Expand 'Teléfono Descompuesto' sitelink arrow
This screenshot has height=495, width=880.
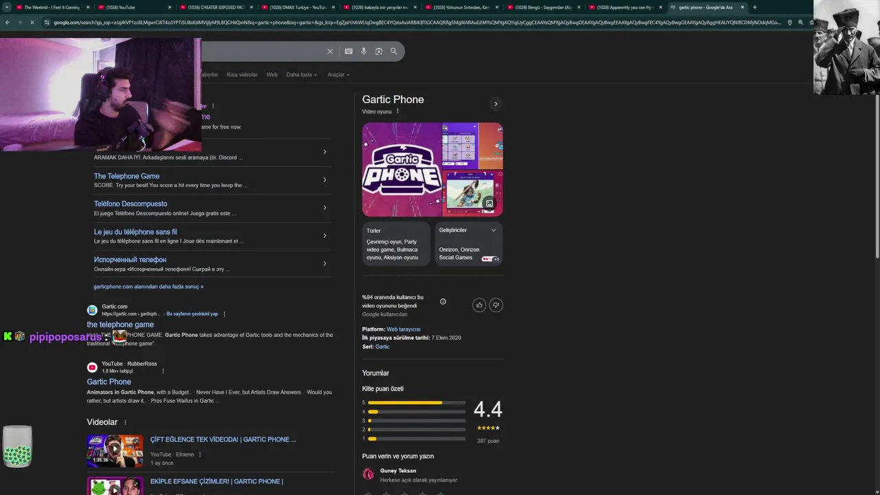click(x=324, y=208)
